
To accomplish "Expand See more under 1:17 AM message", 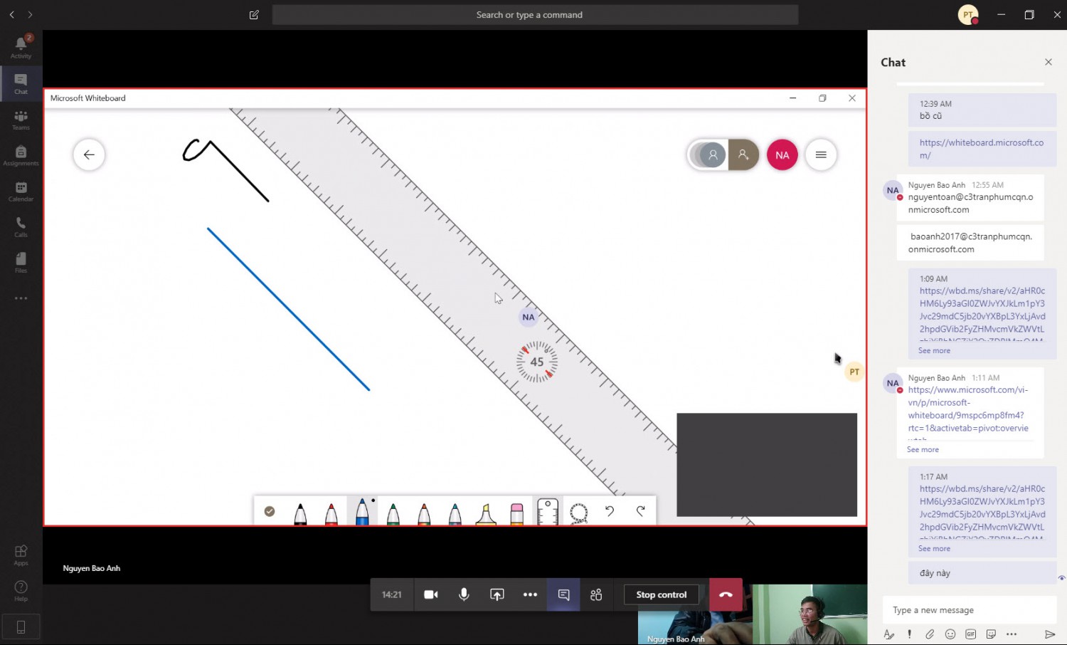I will [934, 548].
